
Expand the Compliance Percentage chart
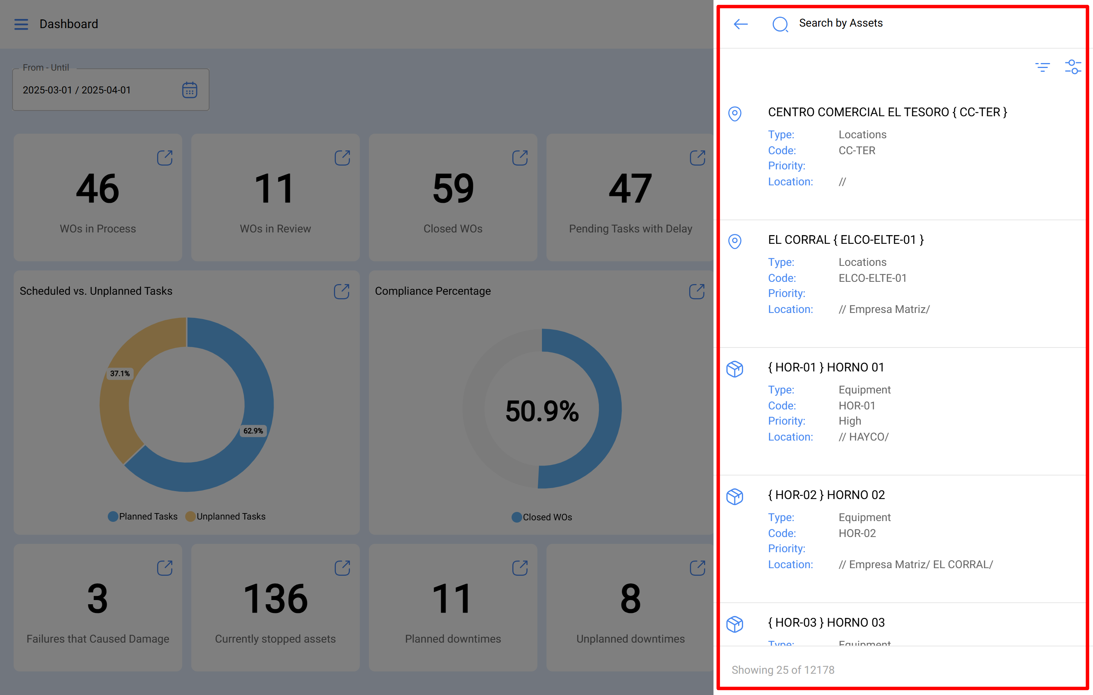697,291
